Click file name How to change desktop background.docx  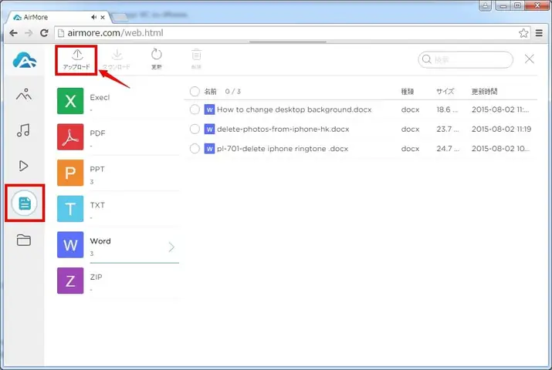294,109
